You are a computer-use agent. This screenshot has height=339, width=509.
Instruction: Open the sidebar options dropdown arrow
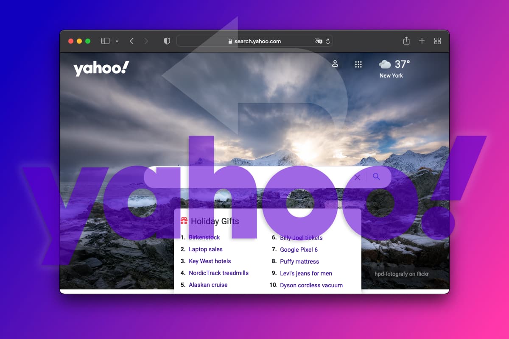[117, 42]
